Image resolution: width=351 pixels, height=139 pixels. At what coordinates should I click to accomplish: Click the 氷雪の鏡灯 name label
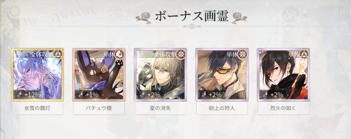pos(37,108)
